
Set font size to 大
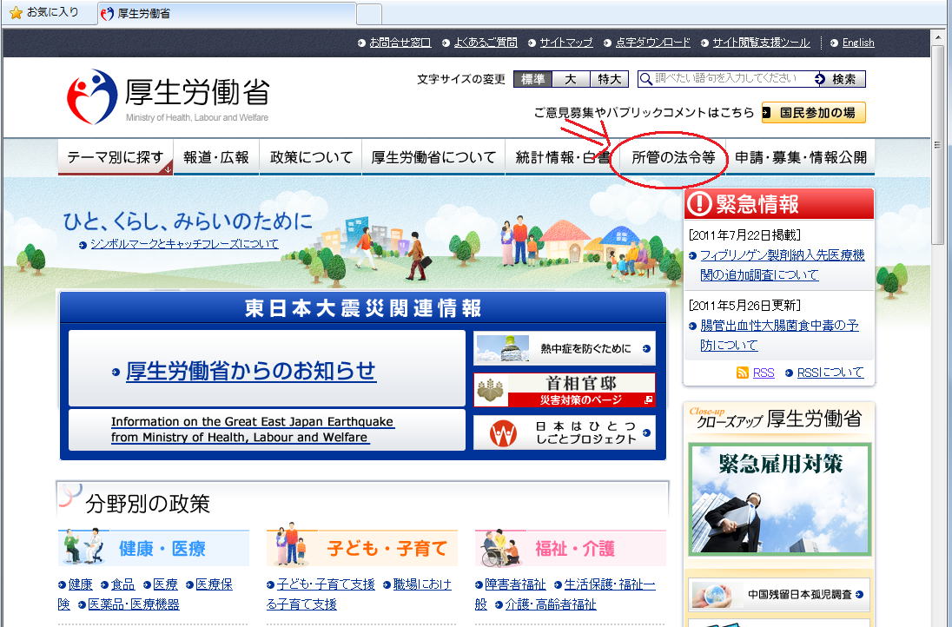pos(571,79)
